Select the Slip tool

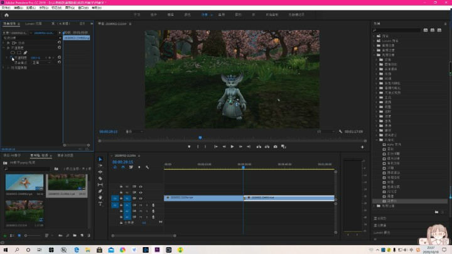coord(100,185)
